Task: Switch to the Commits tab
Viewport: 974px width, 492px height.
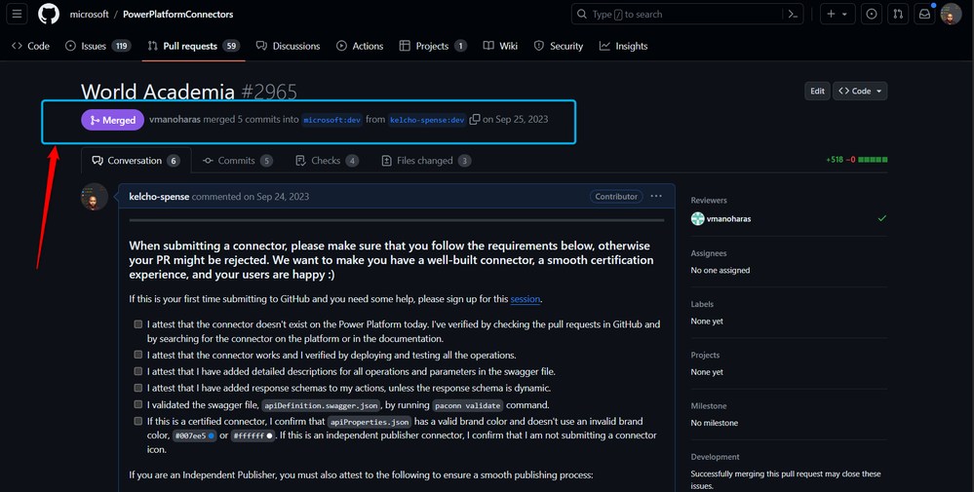Action: coord(238,161)
